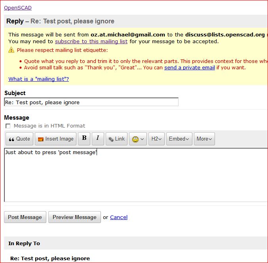Viewport: 268px width, 263px height.
Task: Cancel the reply via Cancel link
Action: (119, 217)
